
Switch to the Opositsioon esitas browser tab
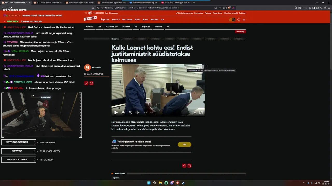point(112,3)
